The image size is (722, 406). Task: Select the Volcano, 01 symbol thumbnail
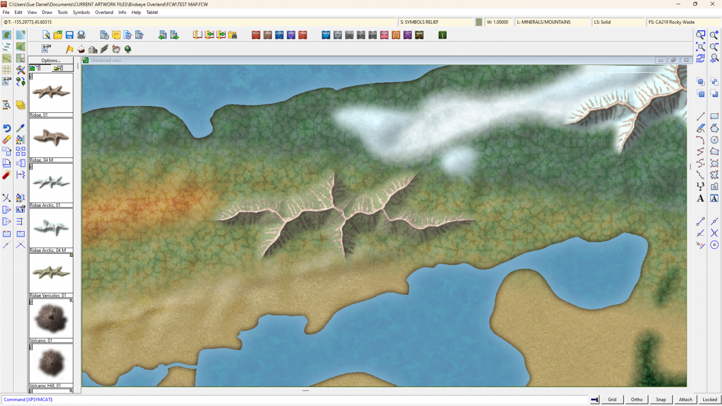tap(51, 319)
